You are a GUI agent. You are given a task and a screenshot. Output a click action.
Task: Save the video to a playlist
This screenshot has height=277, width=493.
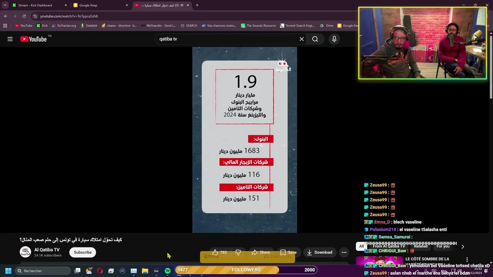pos(288,252)
